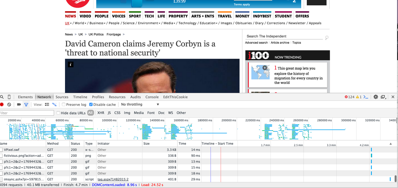Open DevTools settings gear
This screenshot has height=188, width=398.
[x=376, y=97]
